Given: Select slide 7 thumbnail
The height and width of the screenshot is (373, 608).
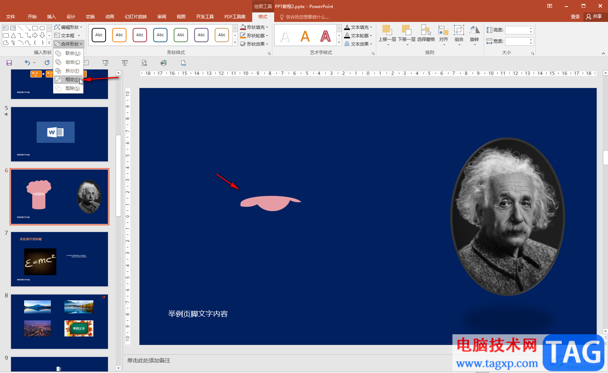Looking at the screenshot, I should [x=59, y=259].
